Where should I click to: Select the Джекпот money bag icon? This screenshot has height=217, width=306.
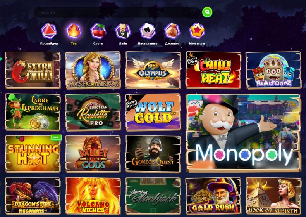pos(172,31)
